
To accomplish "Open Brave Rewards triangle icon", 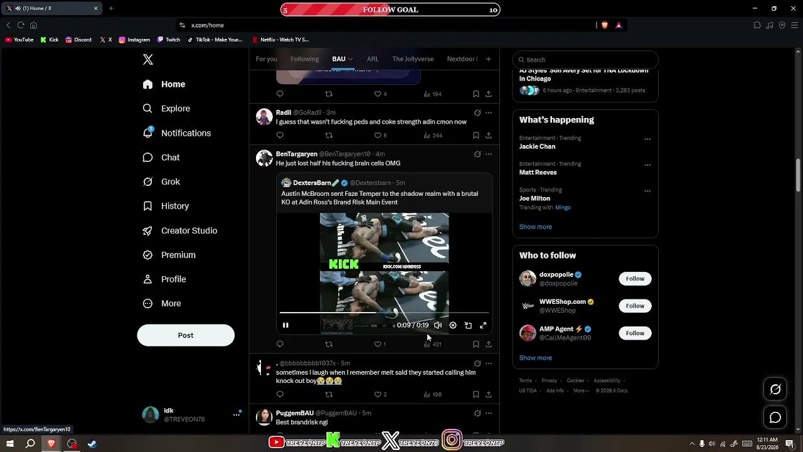I will [619, 25].
